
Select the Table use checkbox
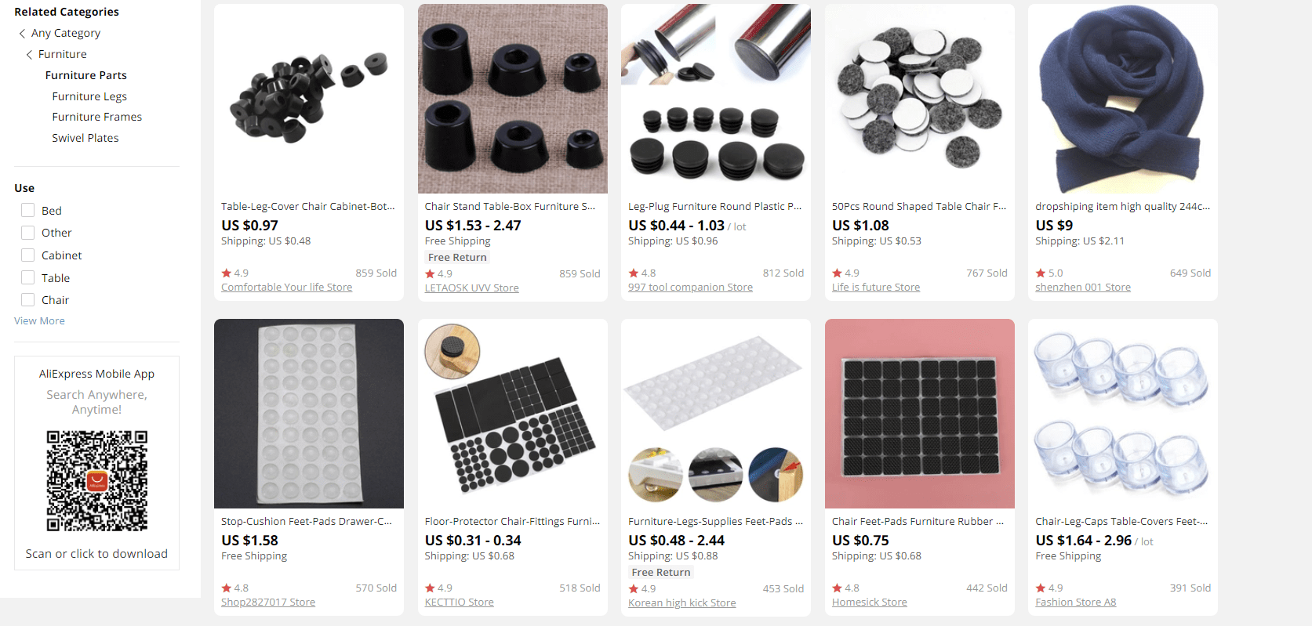27,277
